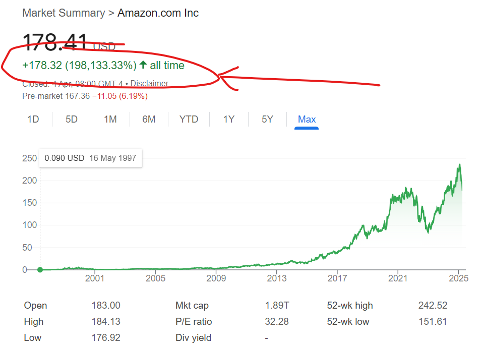Open the Disclaimer link

pos(150,84)
